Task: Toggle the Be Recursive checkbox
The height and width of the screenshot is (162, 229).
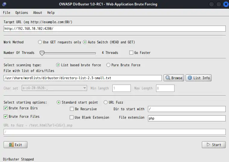Action: (72, 109)
